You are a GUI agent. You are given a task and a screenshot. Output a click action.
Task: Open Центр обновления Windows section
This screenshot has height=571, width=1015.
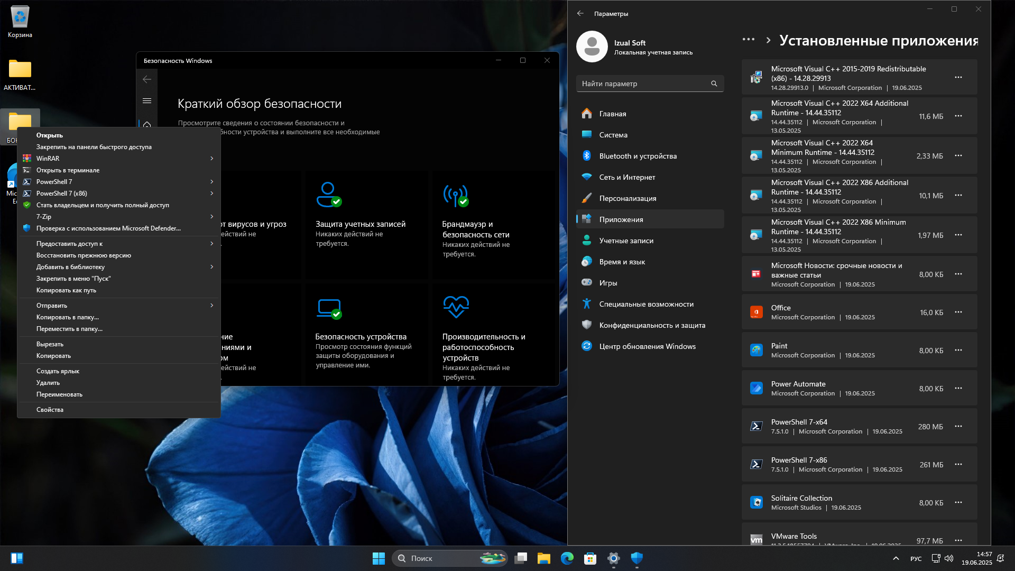pos(650,346)
